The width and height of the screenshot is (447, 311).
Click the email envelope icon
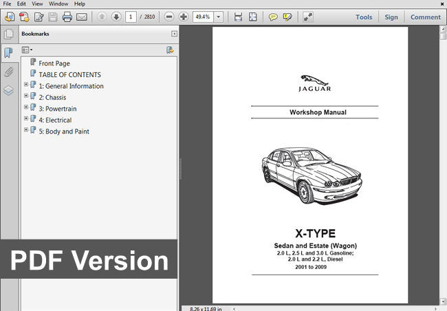[82, 17]
